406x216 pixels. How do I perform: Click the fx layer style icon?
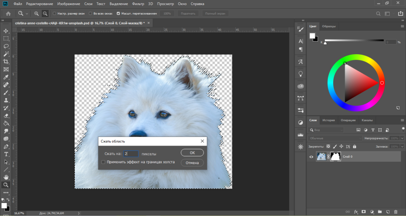[x=356, y=212]
